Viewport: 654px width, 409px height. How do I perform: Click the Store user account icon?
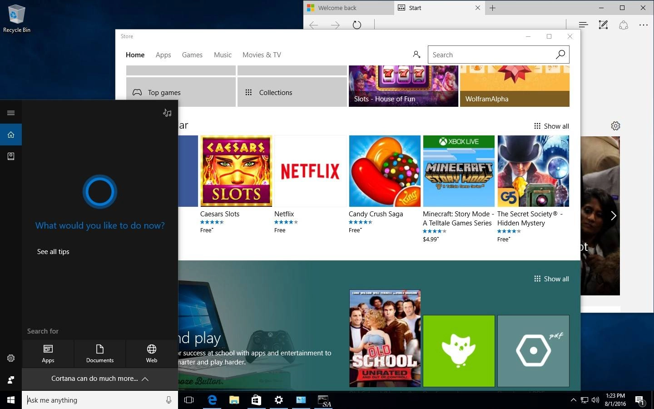416,55
